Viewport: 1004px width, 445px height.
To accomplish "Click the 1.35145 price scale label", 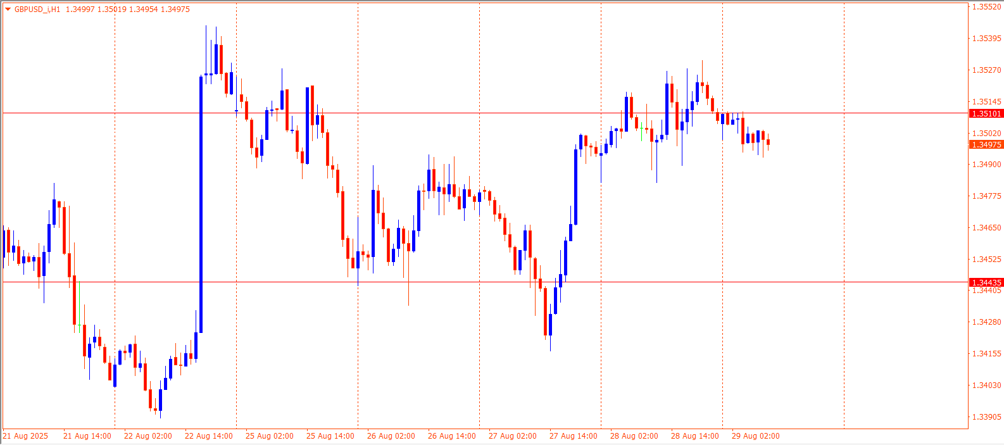I will click(x=986, y=102).
